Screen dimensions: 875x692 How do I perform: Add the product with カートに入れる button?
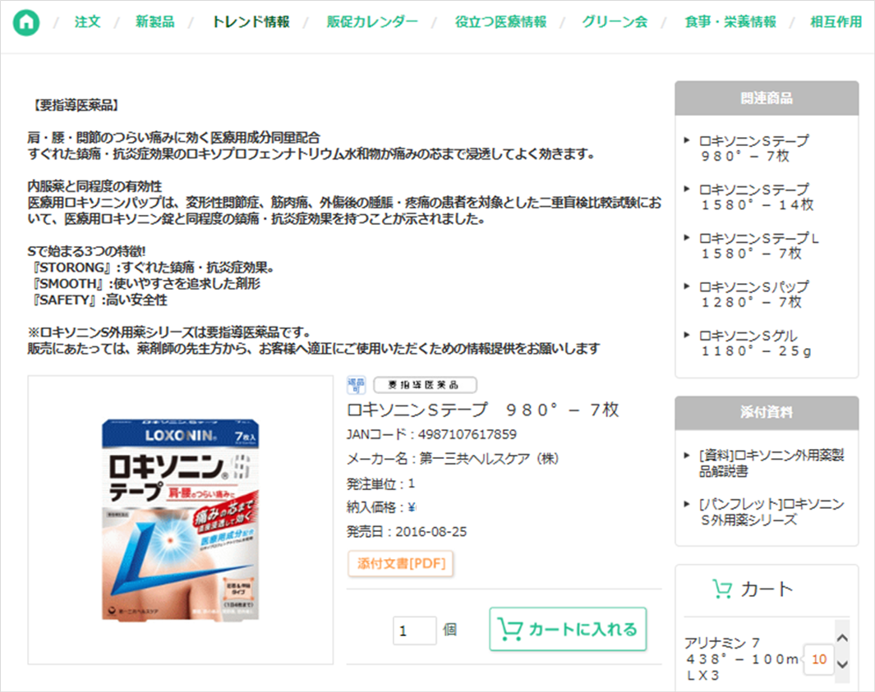[568, 629]
